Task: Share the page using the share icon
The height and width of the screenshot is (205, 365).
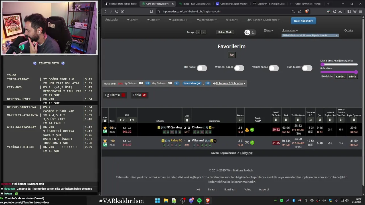Action: coord(300,11)
